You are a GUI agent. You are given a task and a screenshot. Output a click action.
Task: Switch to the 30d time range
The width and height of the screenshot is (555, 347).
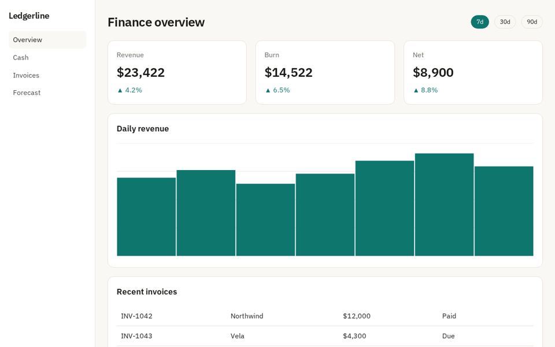505,22
